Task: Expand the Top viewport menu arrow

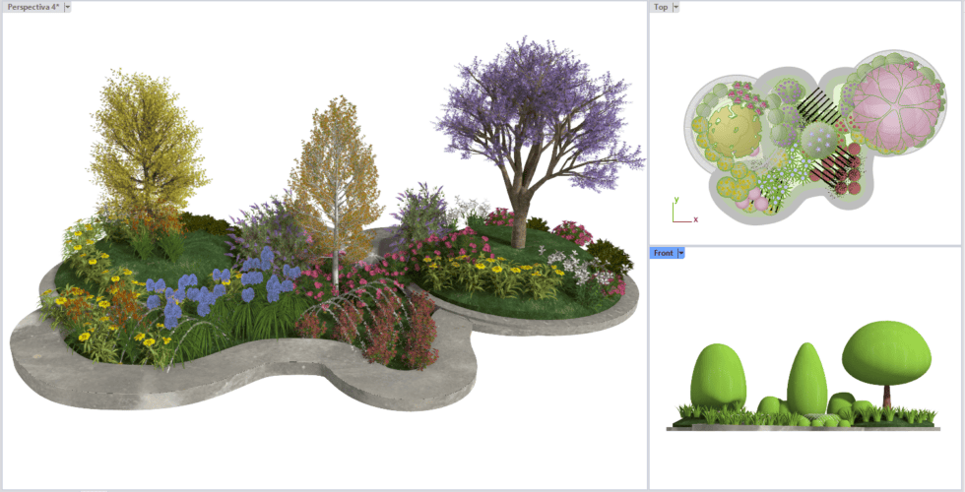Action: (675, 7)
